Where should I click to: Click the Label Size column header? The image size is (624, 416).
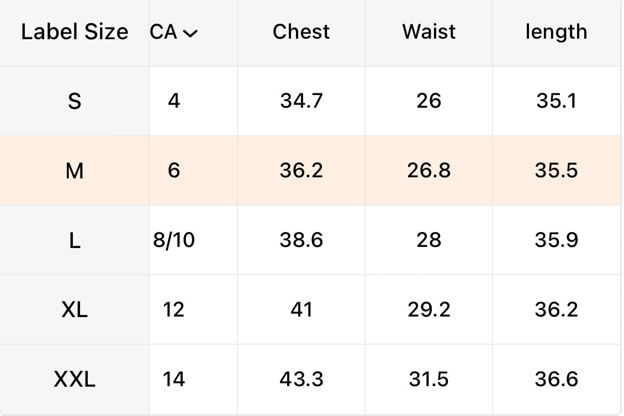(75, 32)
